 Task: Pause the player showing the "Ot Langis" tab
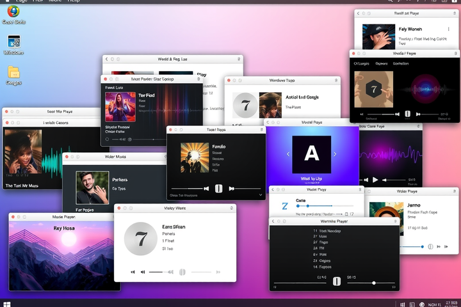pyautogui.click(x=407, y=114)
